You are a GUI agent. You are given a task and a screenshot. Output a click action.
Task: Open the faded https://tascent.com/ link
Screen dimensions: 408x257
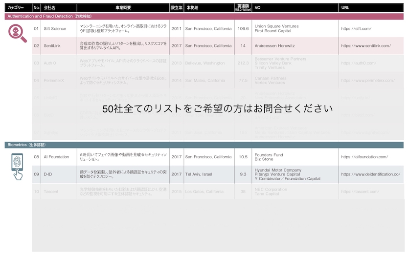point(360,192)
